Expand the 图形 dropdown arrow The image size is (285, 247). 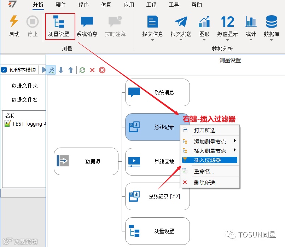click(204, 40)
